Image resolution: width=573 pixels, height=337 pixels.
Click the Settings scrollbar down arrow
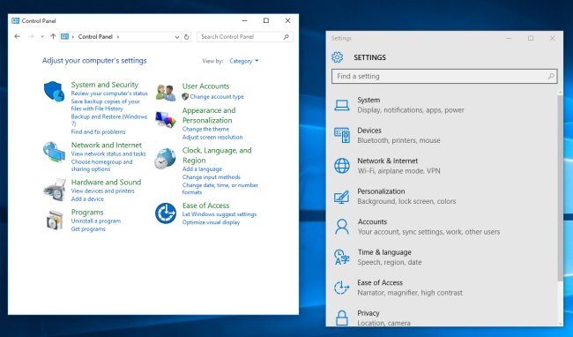point(561,324)
